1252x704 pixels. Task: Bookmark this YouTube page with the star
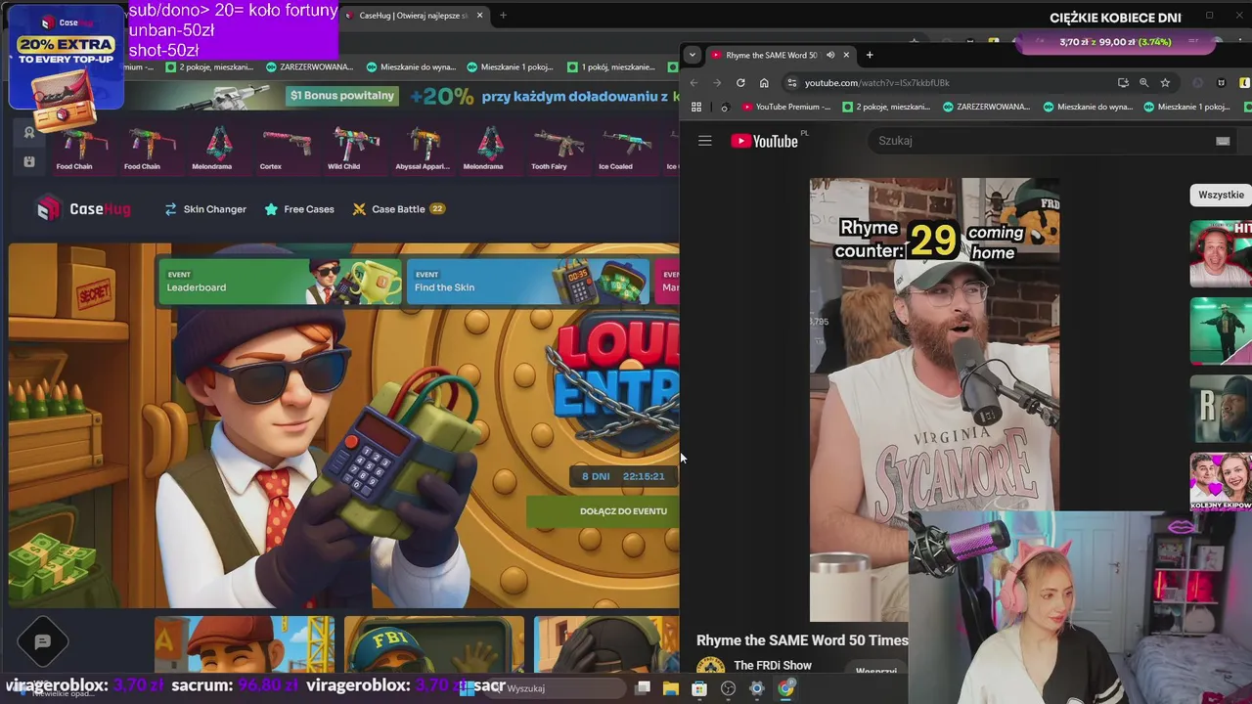1165,83
